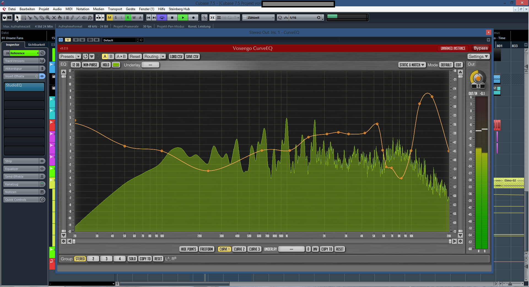Open the Bearbeiten menu
The width and height of the screenshot is (529, 287).
click(x=27, y=9)
